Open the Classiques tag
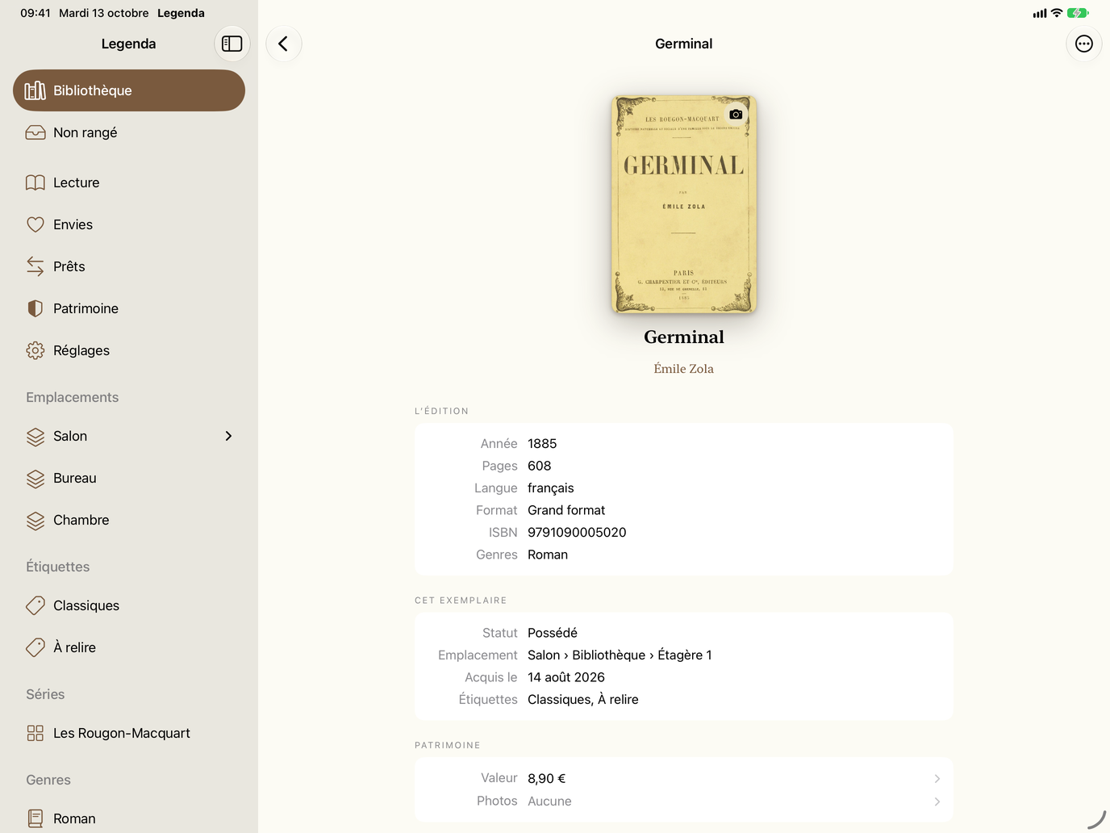 [129, 605]
